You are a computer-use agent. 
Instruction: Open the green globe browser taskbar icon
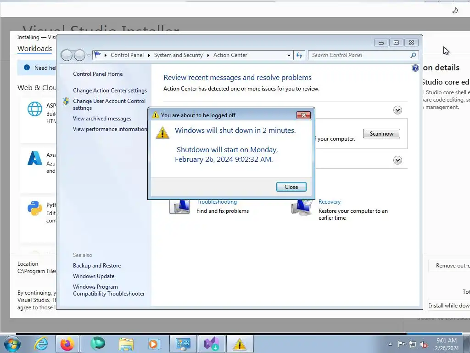click(98, 343)
